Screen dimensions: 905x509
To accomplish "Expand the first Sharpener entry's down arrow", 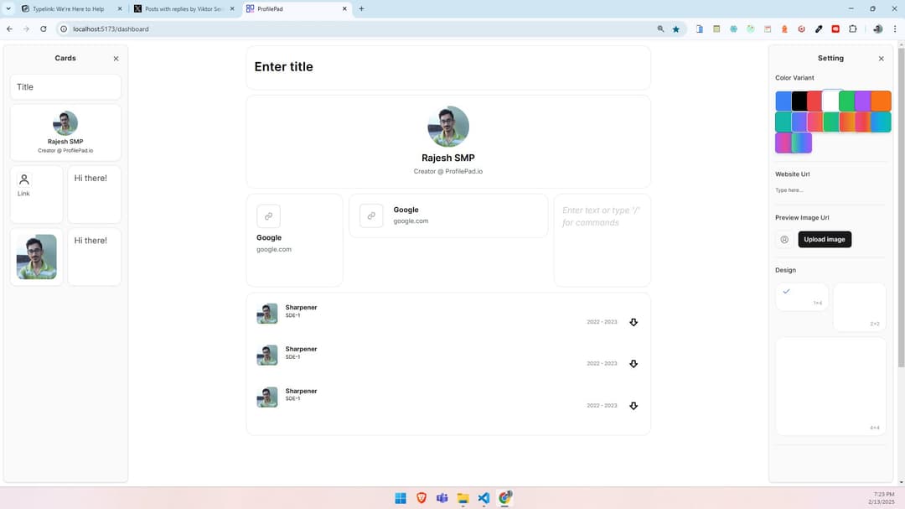I will coord(633,322).
